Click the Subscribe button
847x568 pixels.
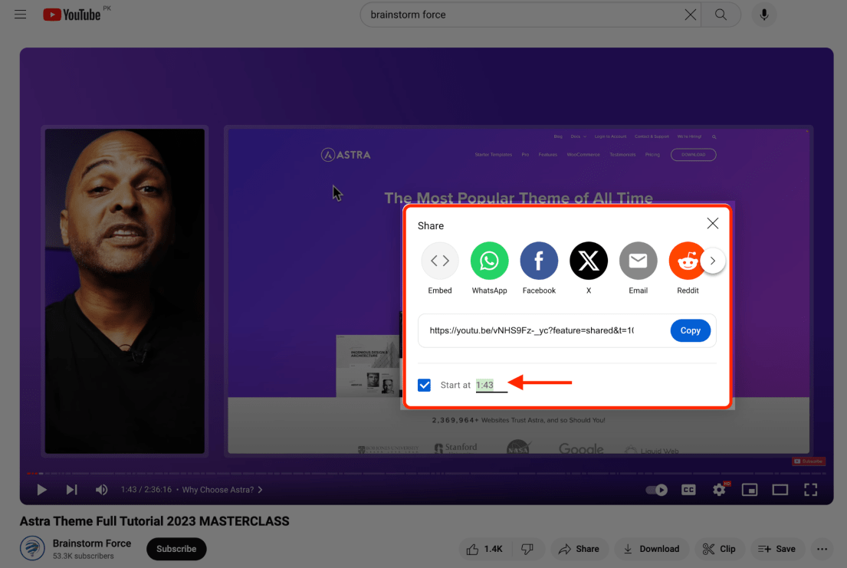click(176, 549)
